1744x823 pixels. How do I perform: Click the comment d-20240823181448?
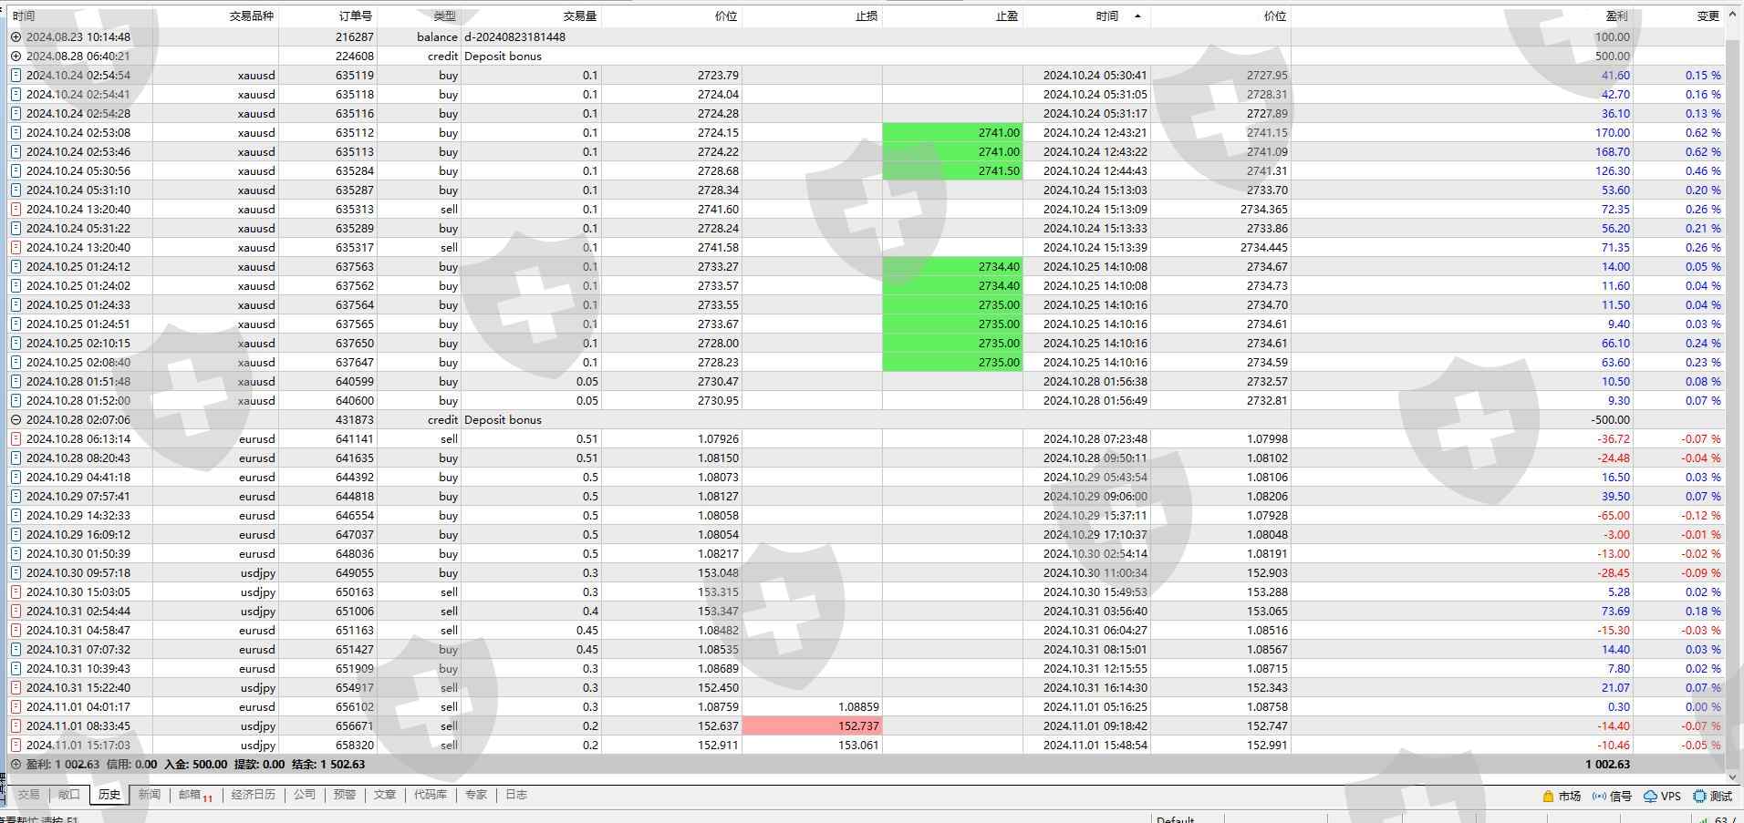[514, 37]
